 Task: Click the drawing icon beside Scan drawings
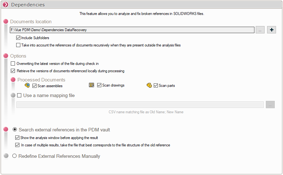(91, 85)
